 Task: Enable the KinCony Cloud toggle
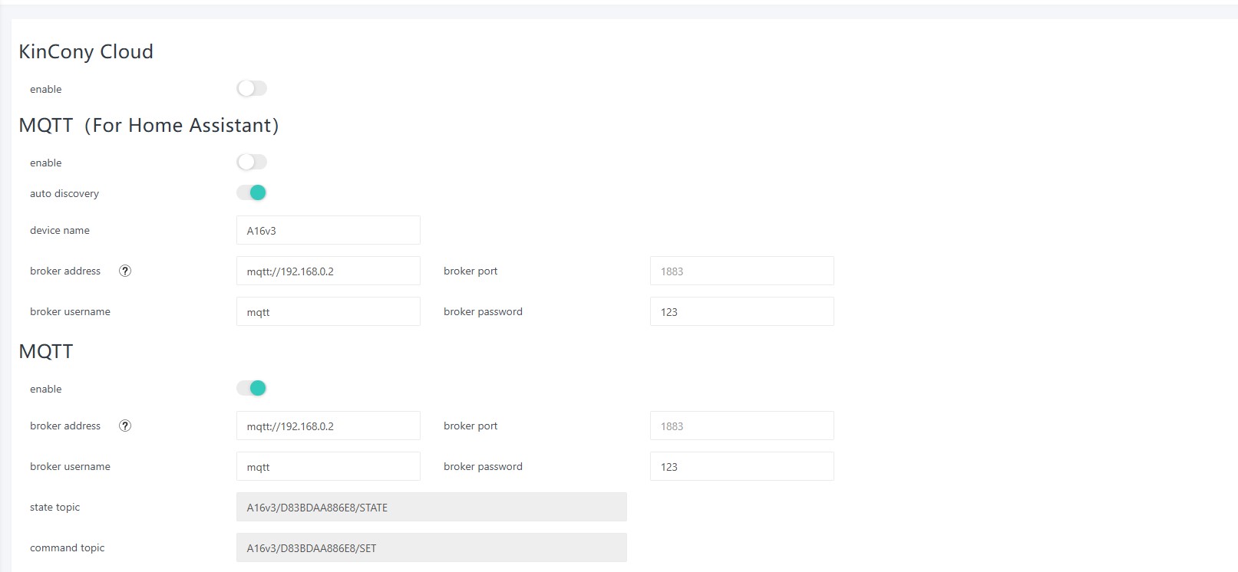click(x=252, y=89)
